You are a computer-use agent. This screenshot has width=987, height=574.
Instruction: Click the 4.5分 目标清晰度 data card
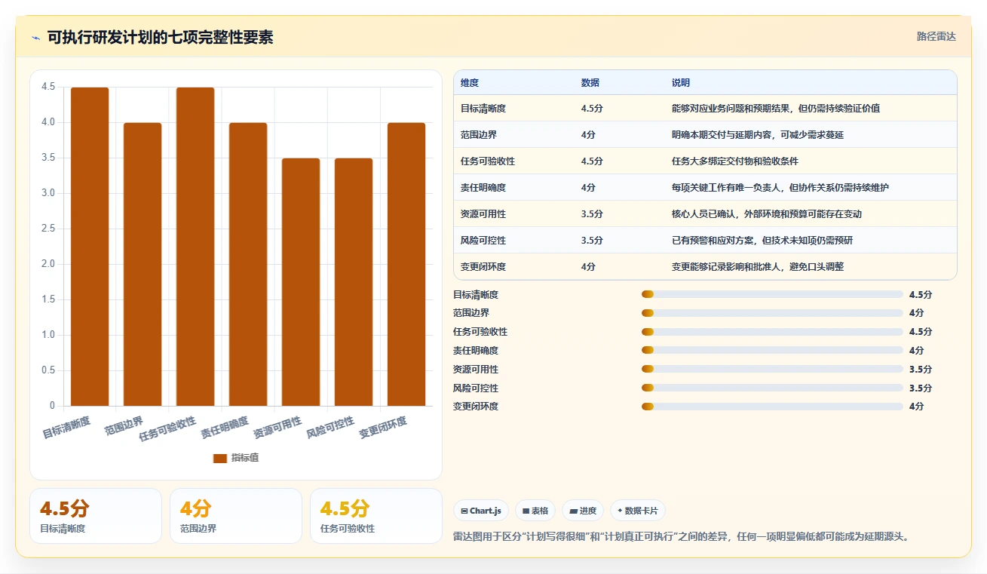pyautogui.click(x=96, y=516)
